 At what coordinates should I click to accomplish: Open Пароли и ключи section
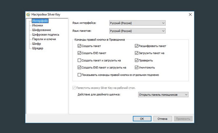(x=44, y=39)
